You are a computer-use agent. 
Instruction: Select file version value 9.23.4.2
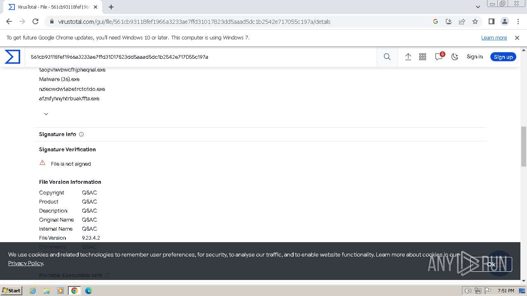click(91, 238)
